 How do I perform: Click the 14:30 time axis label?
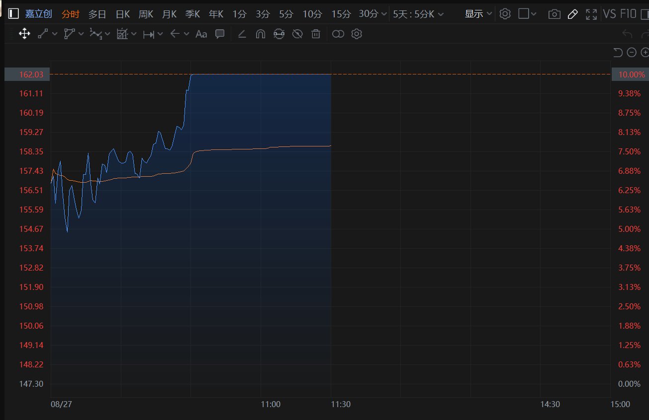pyautogui.click(x=550, y=404)
